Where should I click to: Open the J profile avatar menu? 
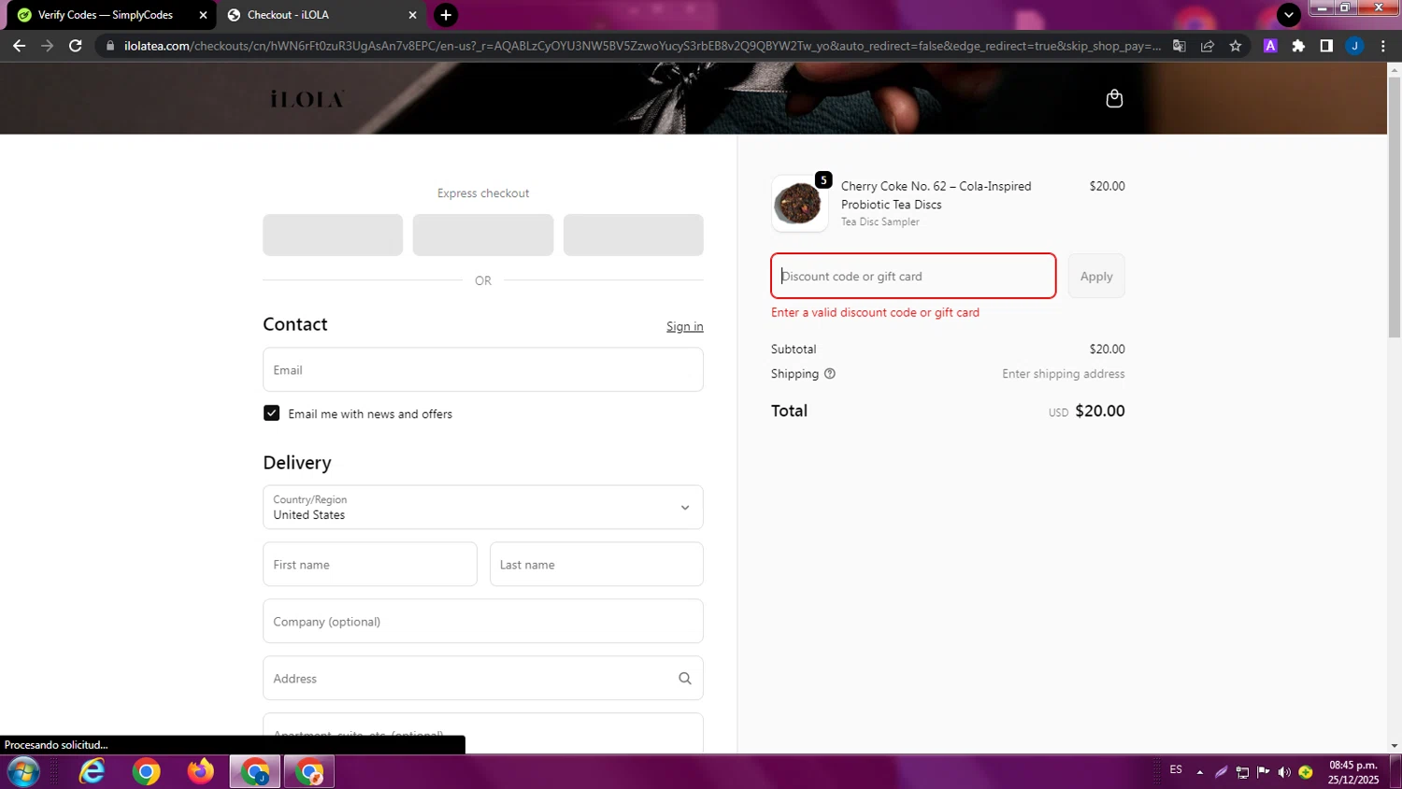tap(1354, 46)
